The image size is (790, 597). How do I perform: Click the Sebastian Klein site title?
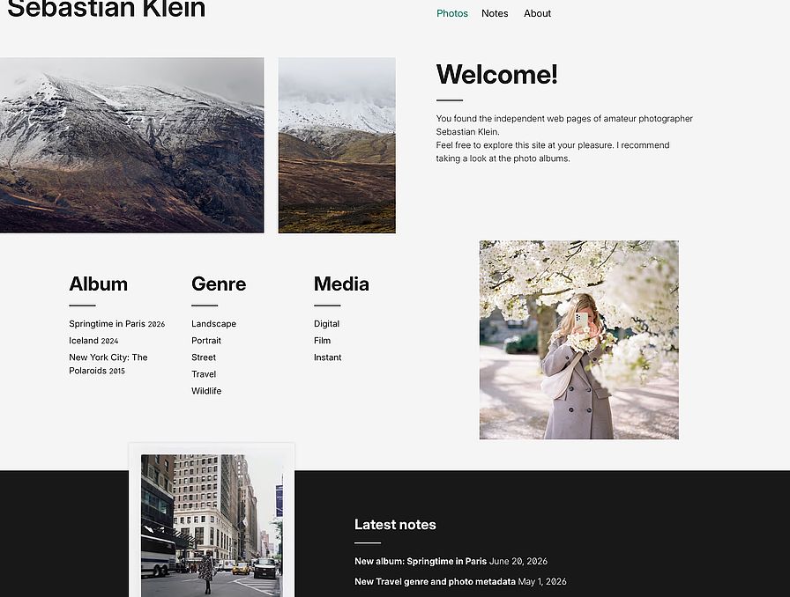pos(107,9)
